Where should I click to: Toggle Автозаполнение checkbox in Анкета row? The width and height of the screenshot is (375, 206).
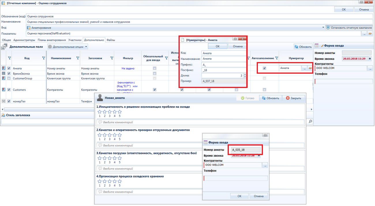(265, 68)
